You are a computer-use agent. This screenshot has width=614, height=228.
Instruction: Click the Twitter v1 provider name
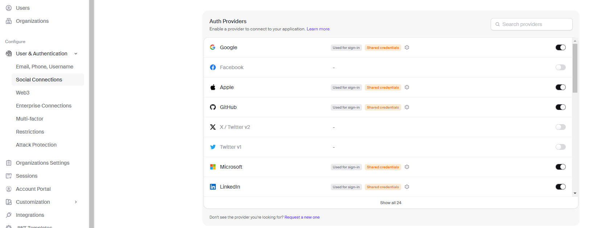(231, 147)
